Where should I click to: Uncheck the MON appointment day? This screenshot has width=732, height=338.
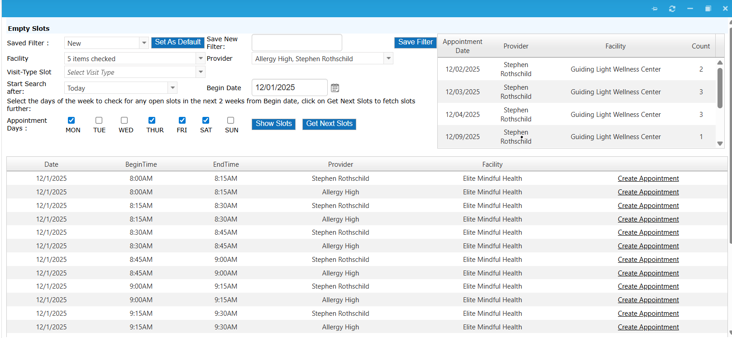click(71, 121)
